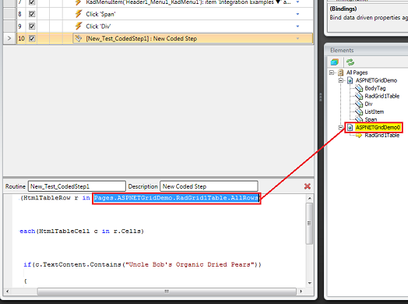Click the Description input field
The height and width of the screenshot is (304, 408).
pos(209,186)
